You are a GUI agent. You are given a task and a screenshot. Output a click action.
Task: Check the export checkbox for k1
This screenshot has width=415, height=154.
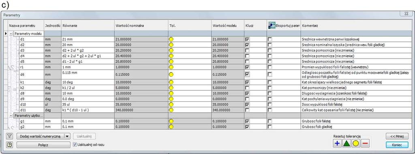pos(270,82)
